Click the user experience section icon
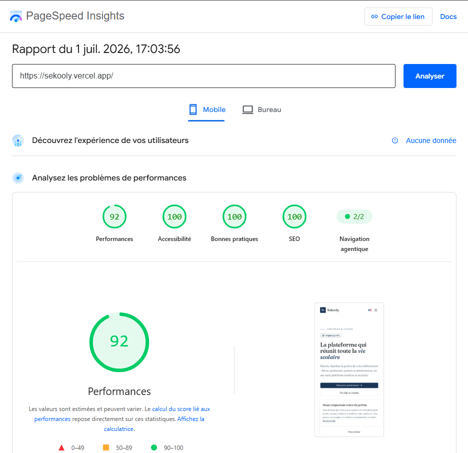This screenshot has width=468, height=453. click(18, 140)
